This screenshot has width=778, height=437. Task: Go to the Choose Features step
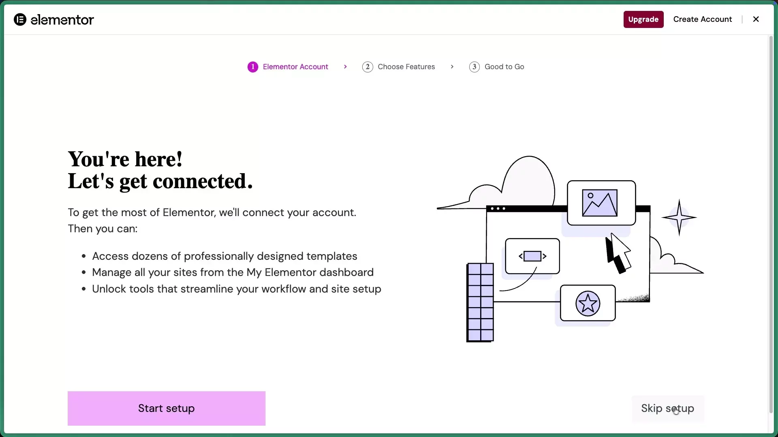tap(406, 67)
